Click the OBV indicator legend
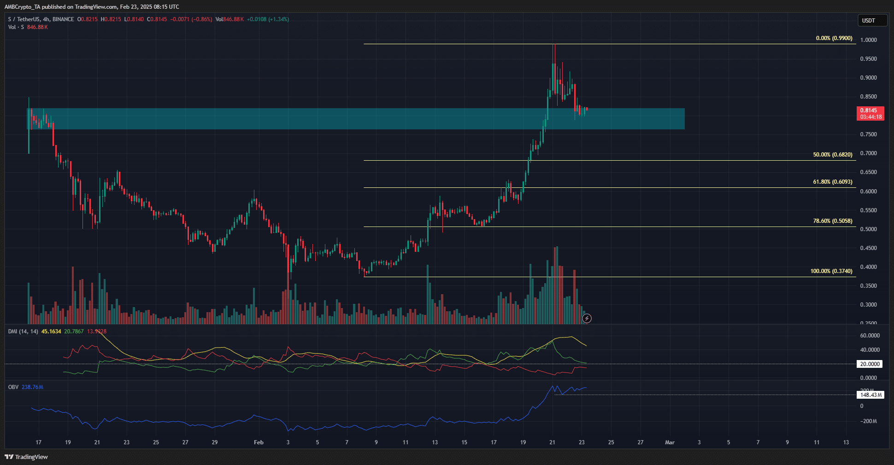 click(13, 387)
